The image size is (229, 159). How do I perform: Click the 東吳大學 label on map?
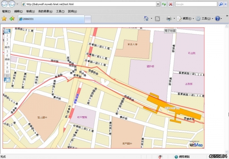(132, 45)
